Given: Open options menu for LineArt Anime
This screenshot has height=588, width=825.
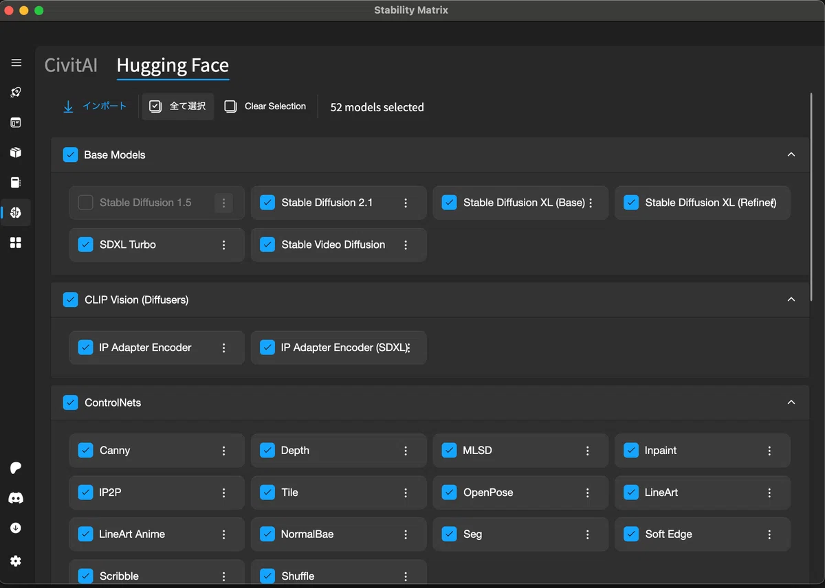Looking at the screenshot, I should coord(223,534).
